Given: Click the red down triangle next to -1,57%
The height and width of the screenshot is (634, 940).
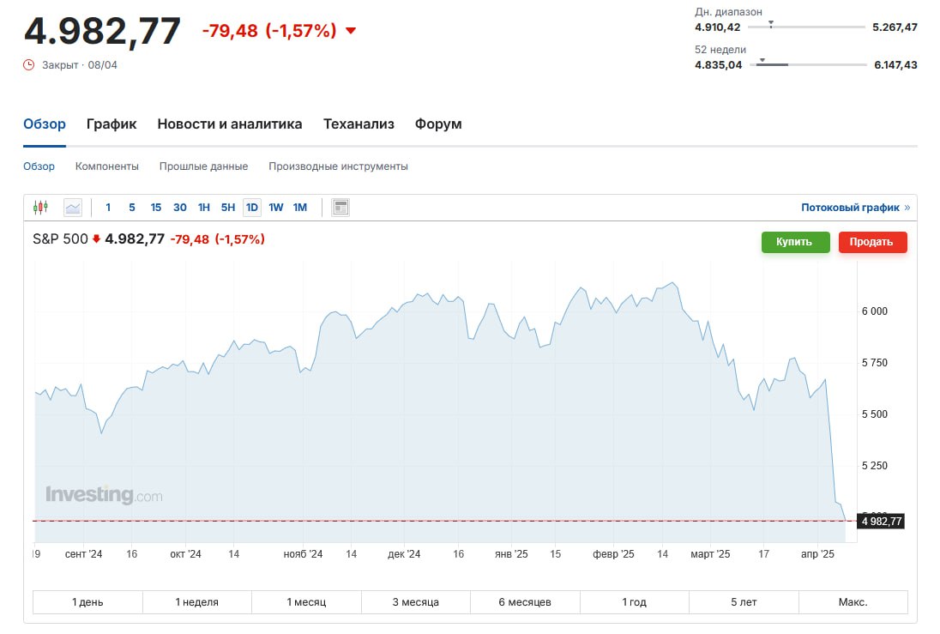Looking at the screenshot, I should point(351,31).
